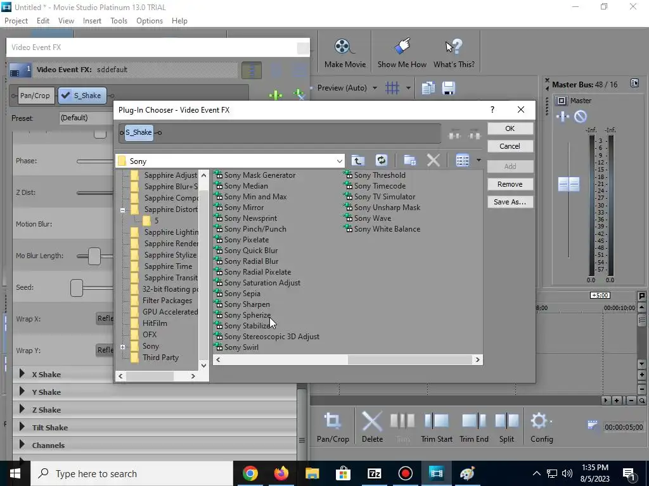Click the Master FX plus icon
649x486 pixels.
pos(563,116)
